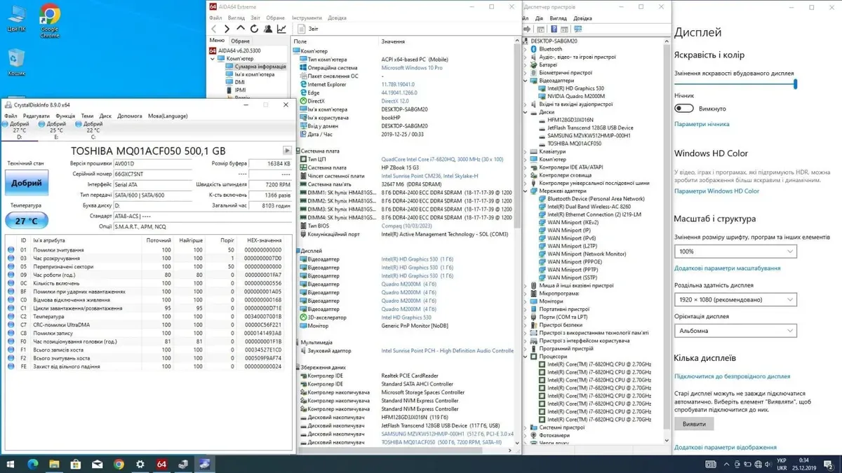Open Google Chrome from the taskbar
The image size is (842, 473).
119,464
